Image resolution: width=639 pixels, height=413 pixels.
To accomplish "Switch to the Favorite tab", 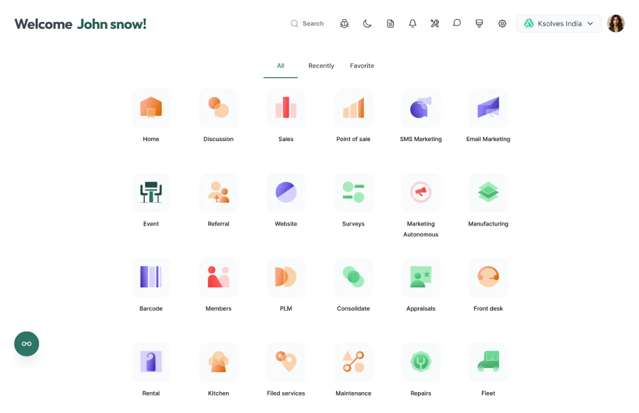I will [362, 66].
